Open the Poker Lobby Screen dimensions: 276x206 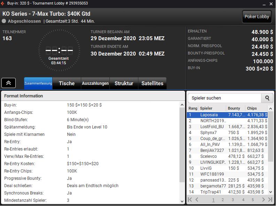257,16
